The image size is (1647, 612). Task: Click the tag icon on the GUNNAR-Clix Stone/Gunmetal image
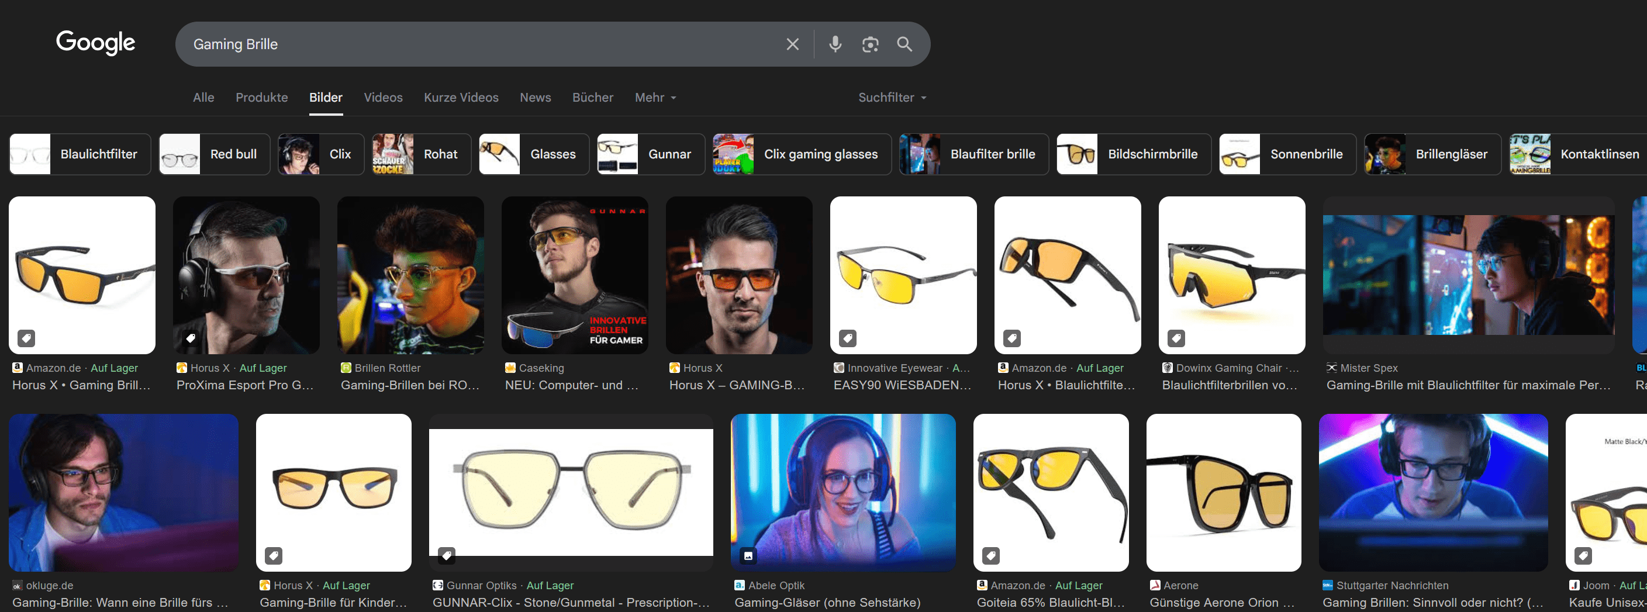447,555
